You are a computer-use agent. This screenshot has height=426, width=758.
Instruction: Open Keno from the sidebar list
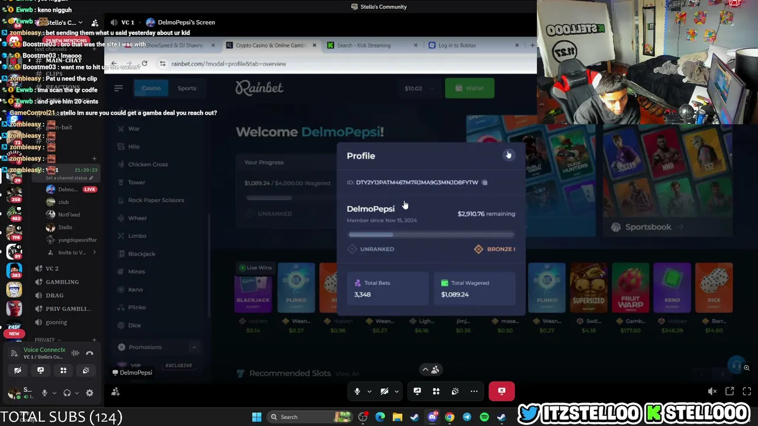(x=136, y=289)
